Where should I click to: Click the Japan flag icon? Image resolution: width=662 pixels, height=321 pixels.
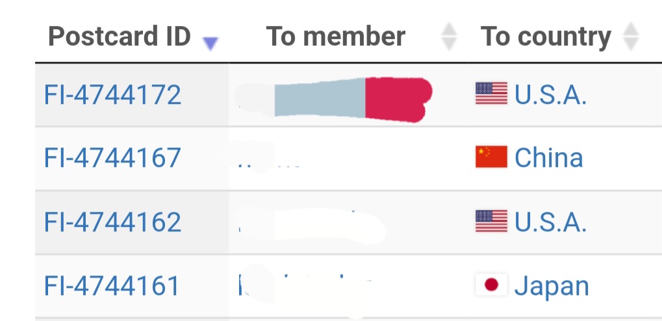491,285
